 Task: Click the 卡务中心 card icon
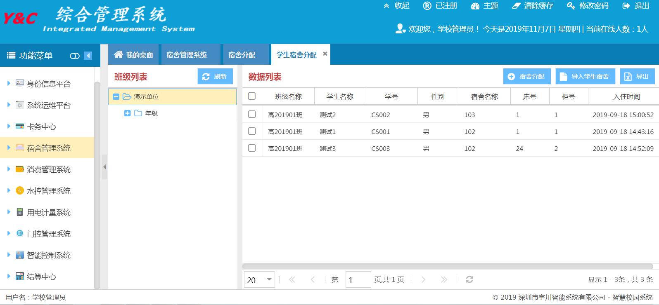coord(19,126)
